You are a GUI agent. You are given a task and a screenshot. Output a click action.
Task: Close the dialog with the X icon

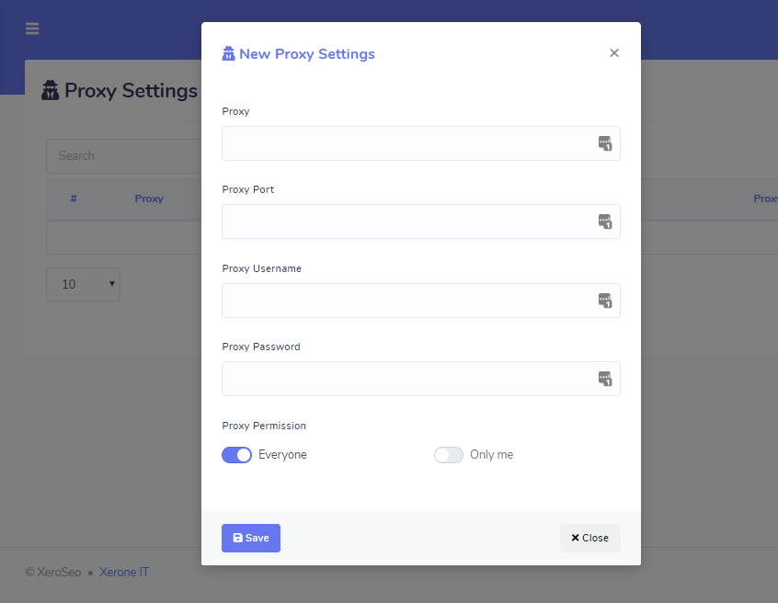click(x=614, y=53)
